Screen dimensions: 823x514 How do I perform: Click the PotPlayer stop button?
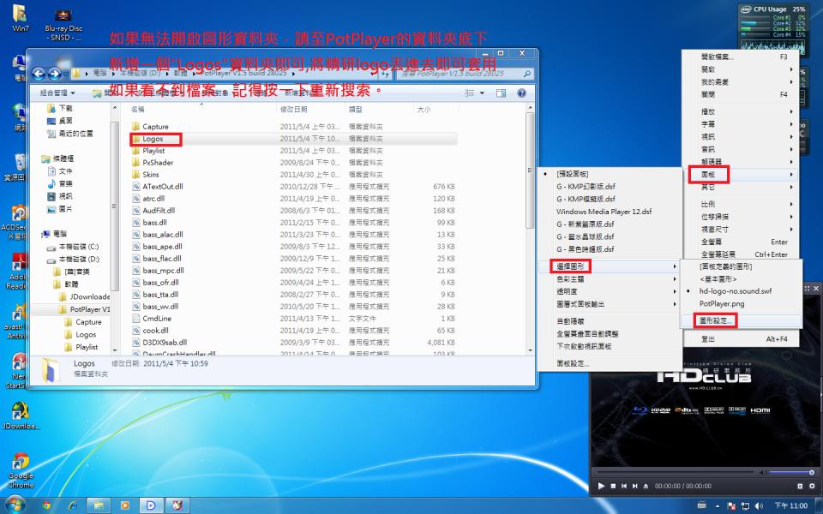(613, 487)
